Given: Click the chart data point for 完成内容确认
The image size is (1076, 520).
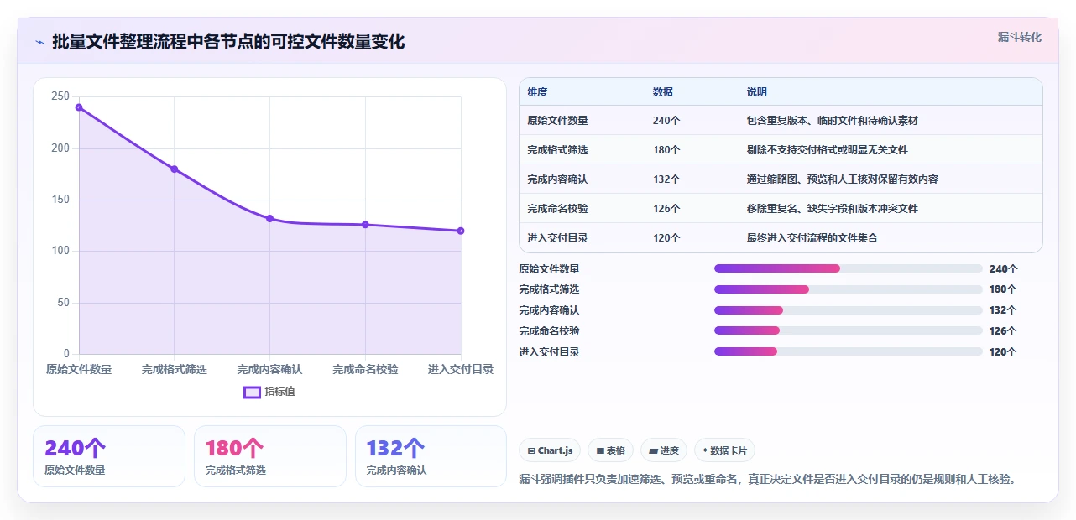Looking at the screenshot, I should pyautogui.click(x=269, y=218).
